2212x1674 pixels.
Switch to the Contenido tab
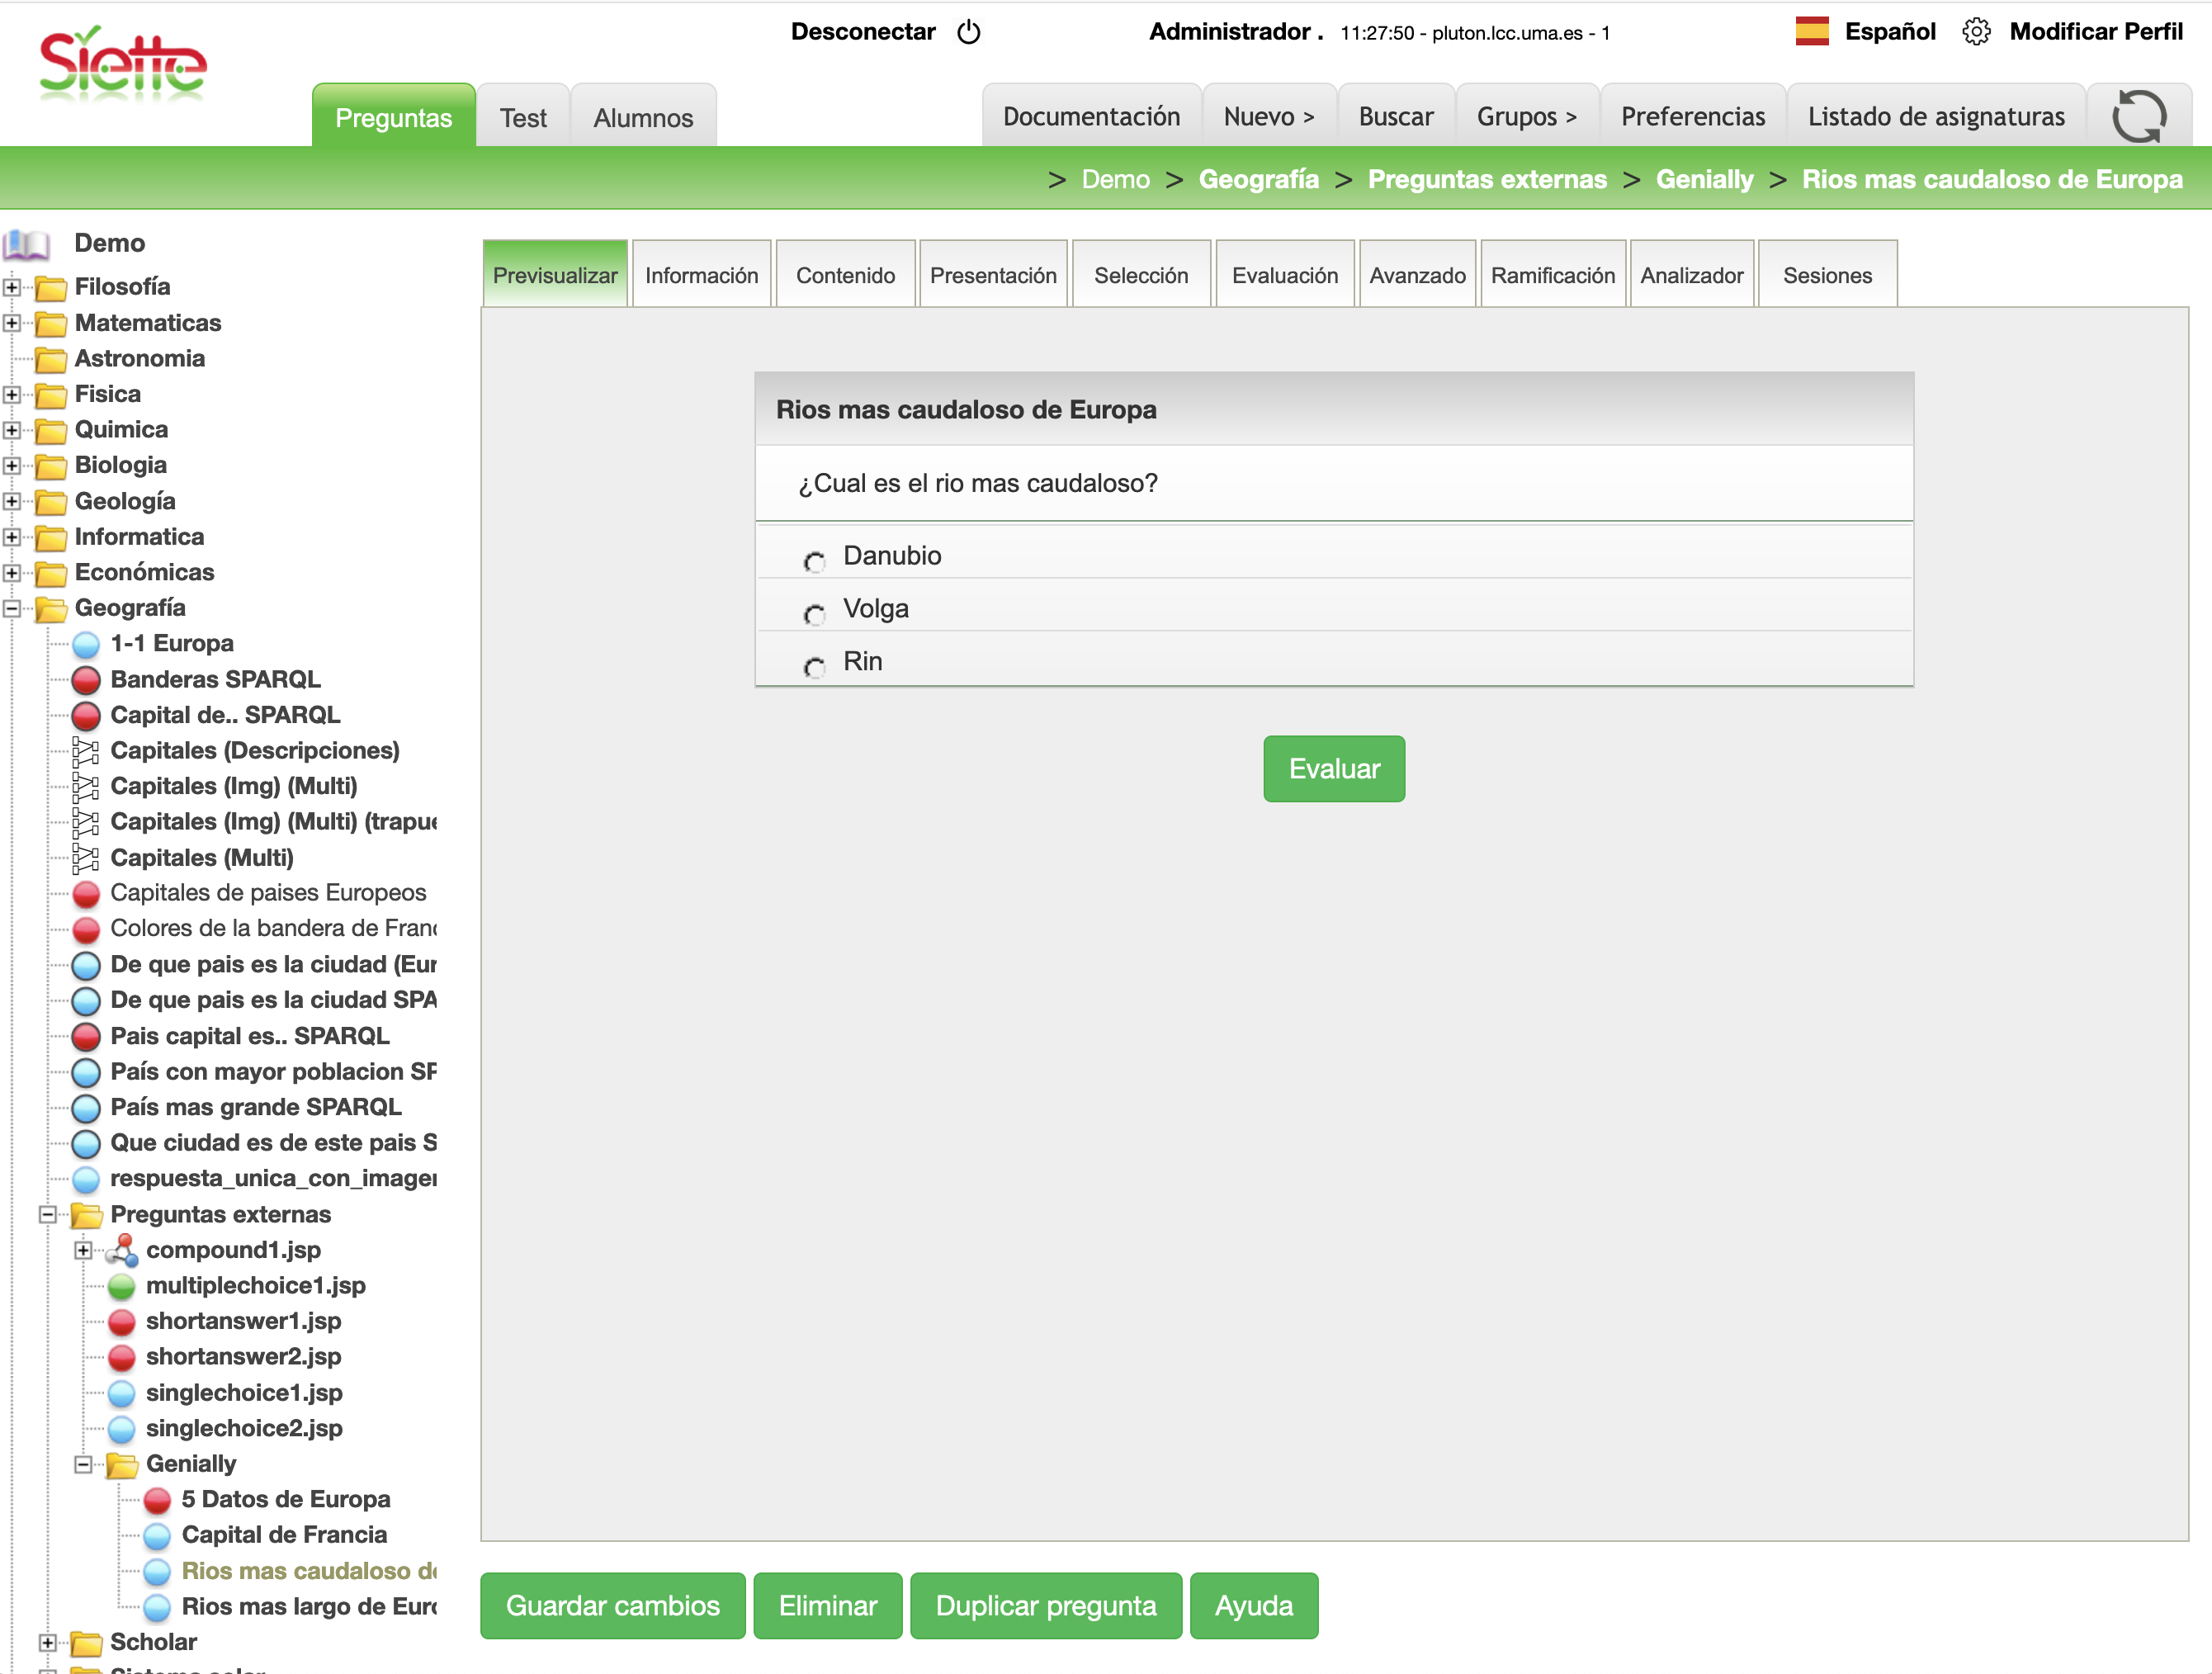[845, 275]
